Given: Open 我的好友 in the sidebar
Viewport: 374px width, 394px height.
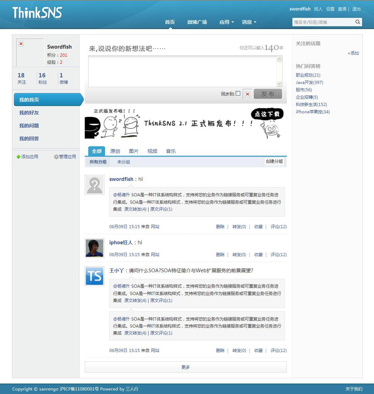Looking at the screenshot, I should [29, 113].
